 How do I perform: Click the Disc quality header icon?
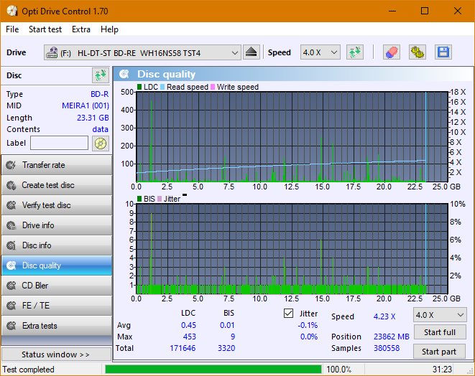pyautogui.click(x=124, y=74)
